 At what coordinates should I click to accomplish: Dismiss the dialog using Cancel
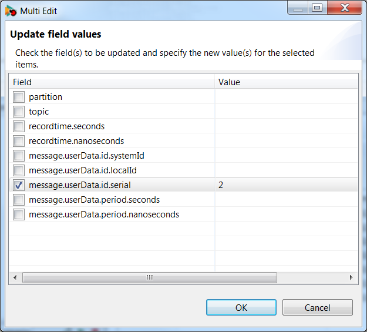317,307
